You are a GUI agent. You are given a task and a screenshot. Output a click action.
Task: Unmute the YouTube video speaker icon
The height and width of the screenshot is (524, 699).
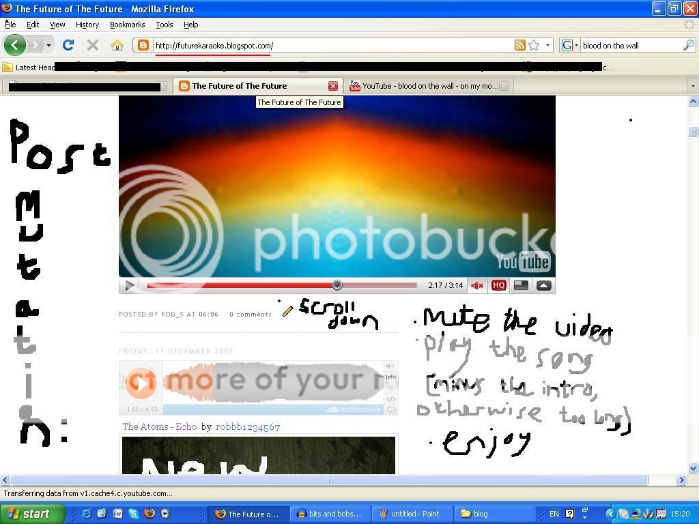point(477,286)
